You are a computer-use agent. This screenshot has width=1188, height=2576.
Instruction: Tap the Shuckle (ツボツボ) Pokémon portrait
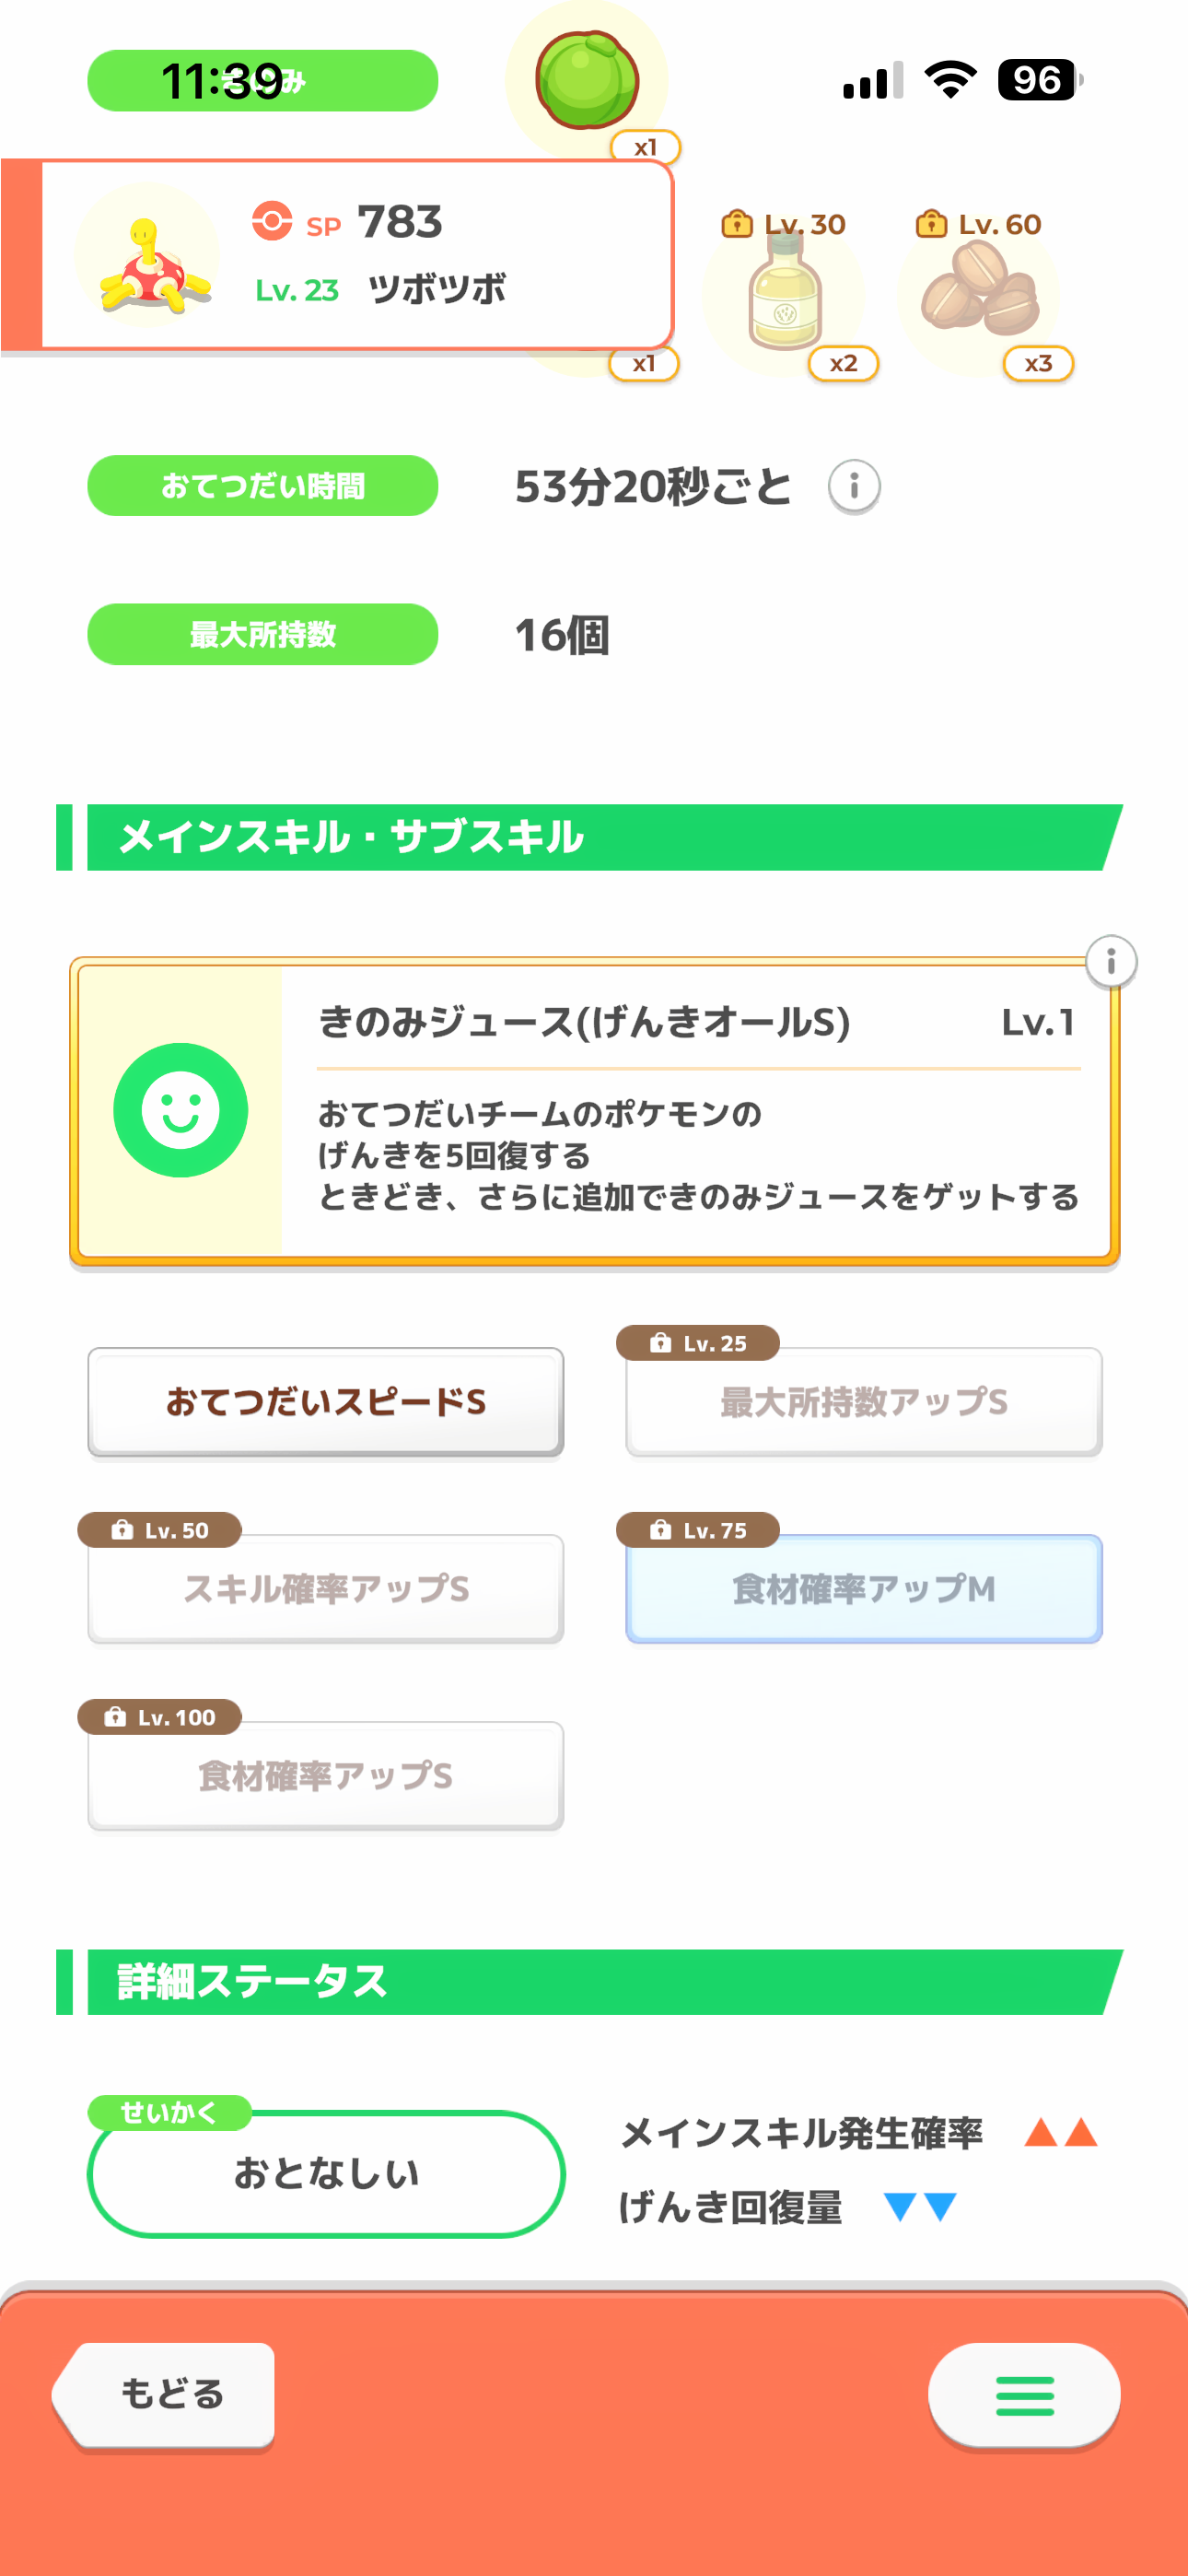click(148, 256)
